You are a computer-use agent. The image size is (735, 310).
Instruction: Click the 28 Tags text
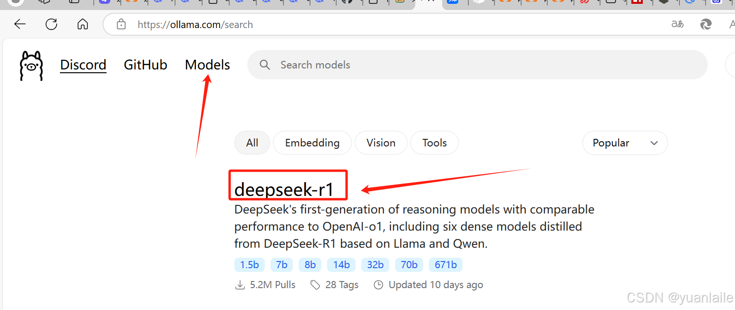[342, 285]
